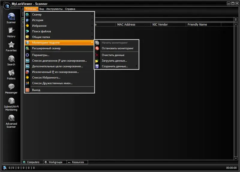Click the Список диапазонов IP arrows icon
This screenshot has height=172, width=240.
(x=27, y=61)
